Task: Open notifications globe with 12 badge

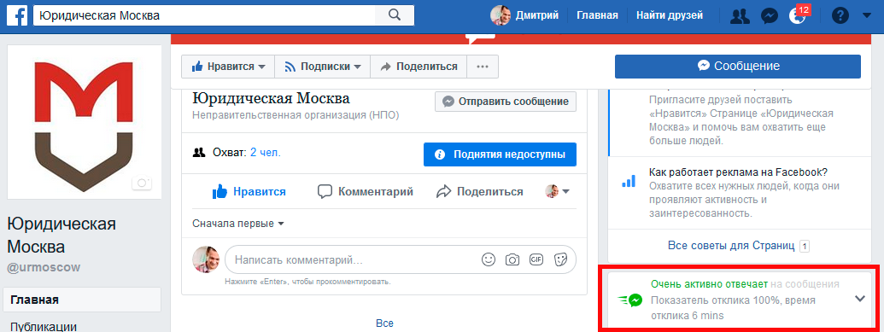Action: 799,15
